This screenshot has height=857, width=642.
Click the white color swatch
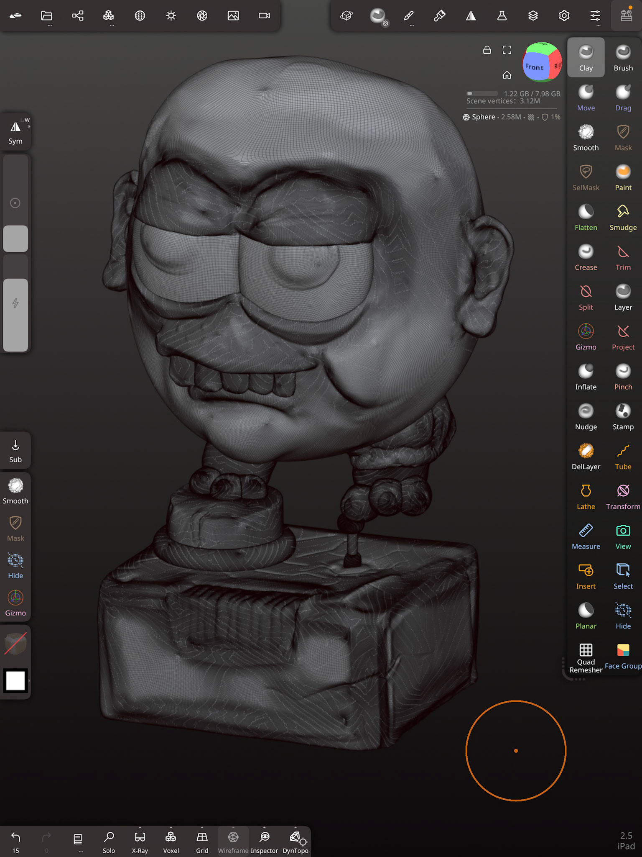click(x=15, y=681)
